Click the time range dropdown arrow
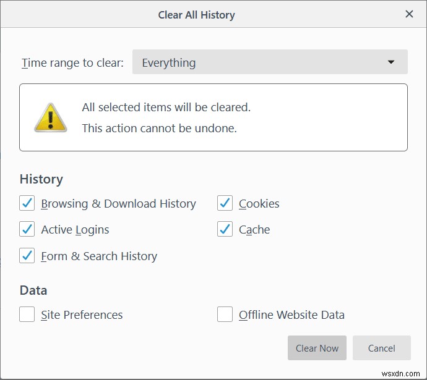 [x=391, y=62]
